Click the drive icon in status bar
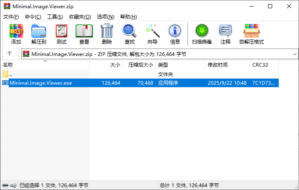 [x=5, y=185]
